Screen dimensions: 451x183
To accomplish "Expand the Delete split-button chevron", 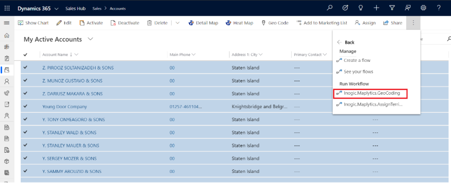I will tap(177, 23).
